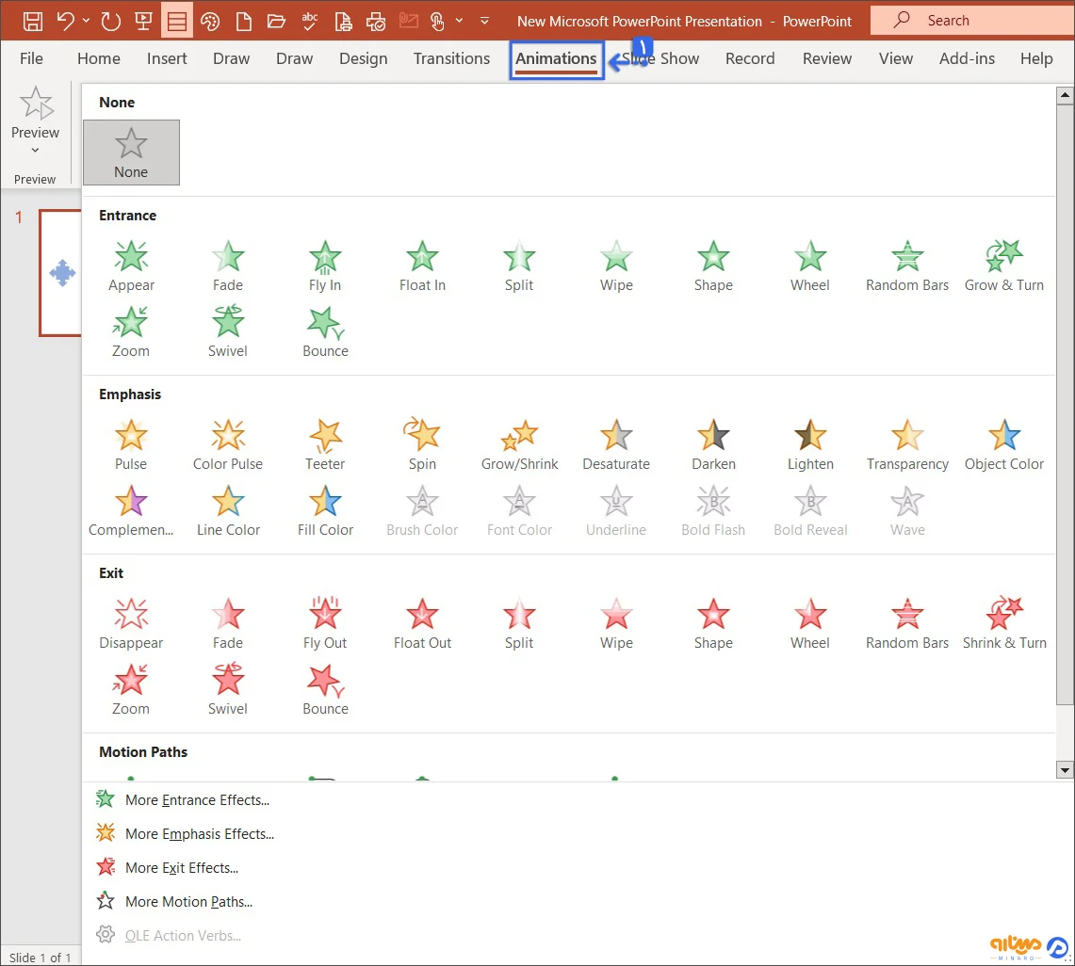This screenshot has width=1075, height=966.
Task: Select the None animation option
Action: (x=131, y=153)
